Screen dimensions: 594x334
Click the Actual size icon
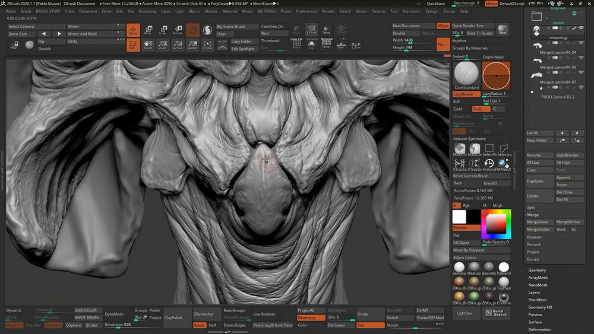pyautogui.click(x=178, y=44)
